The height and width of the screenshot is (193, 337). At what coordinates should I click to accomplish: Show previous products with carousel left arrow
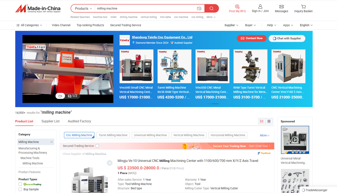click(x=123, y=67)
